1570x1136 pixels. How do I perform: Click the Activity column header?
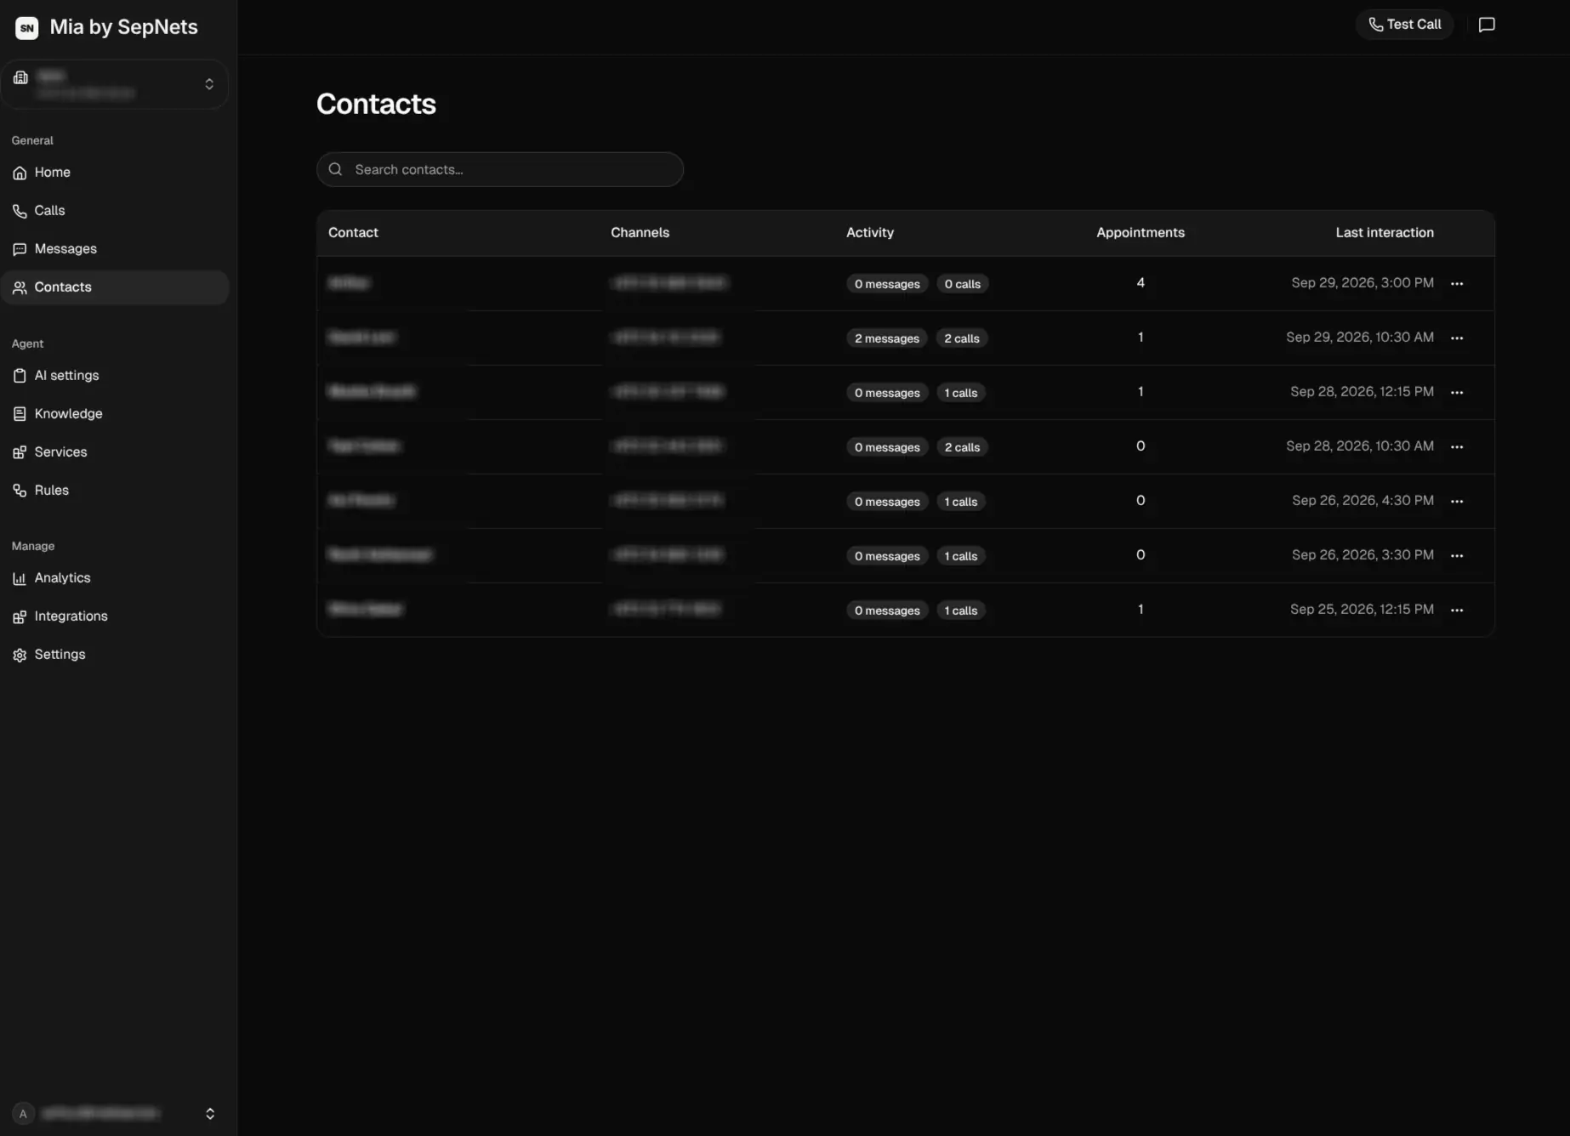tap(870, 232)
